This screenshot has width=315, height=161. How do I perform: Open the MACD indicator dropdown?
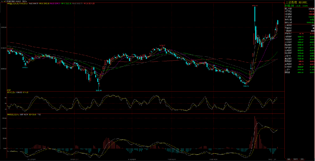click(20, 114)
